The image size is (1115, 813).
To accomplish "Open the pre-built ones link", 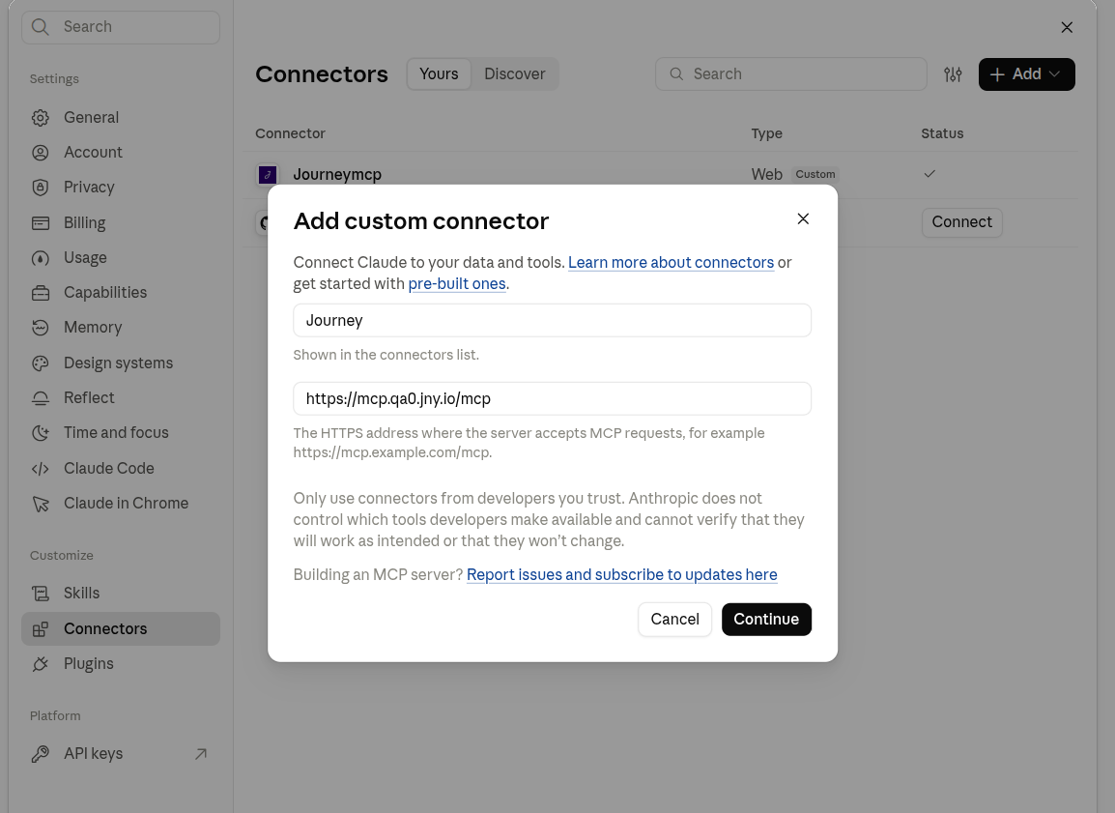I will (x=456, y=284).
